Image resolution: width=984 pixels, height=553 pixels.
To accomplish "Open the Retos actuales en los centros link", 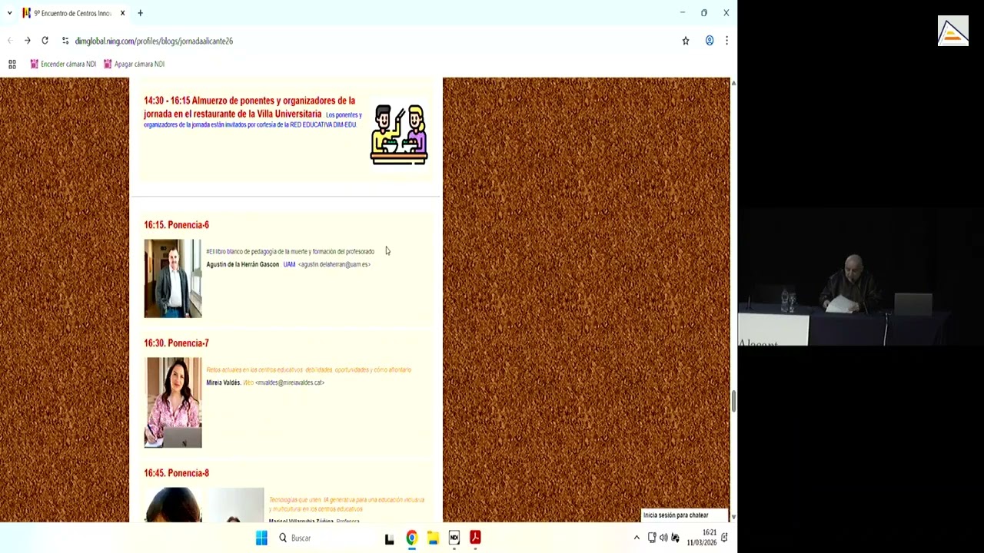I will pyautogui.click(x=308, y=369).
